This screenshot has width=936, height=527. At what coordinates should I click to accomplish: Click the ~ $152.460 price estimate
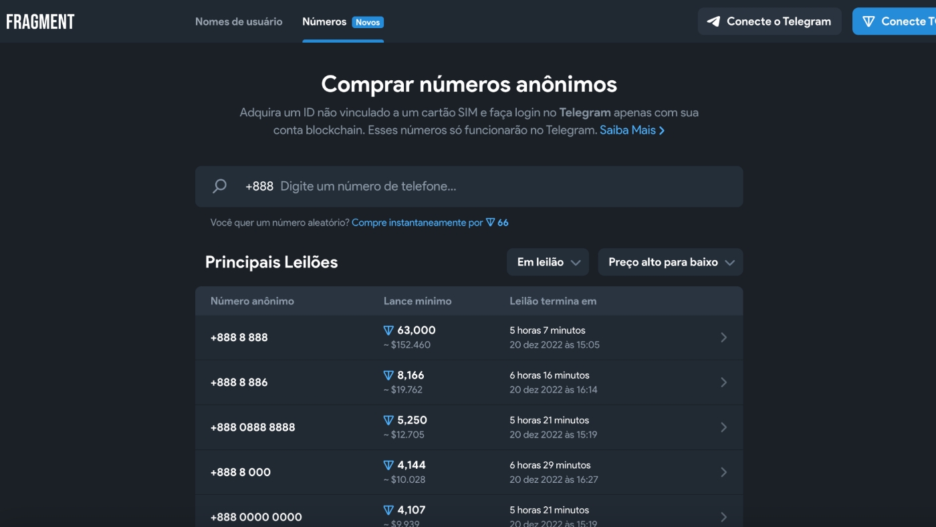coord(407,345)
